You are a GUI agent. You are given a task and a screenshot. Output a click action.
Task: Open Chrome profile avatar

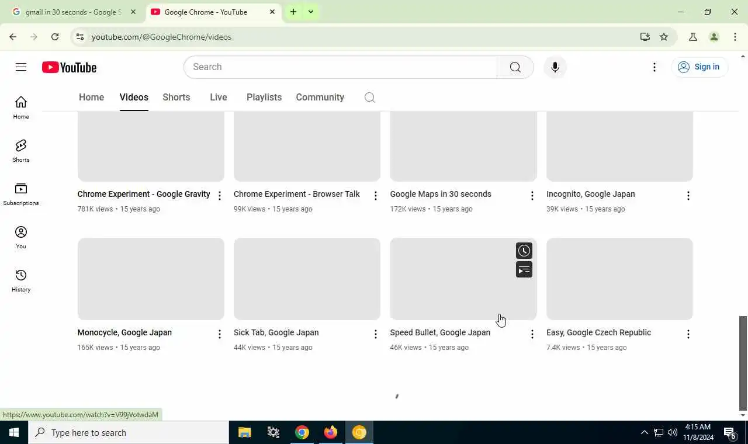(x=714, y=37)
